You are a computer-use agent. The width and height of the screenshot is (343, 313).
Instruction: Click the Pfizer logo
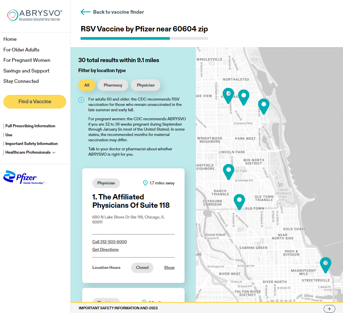[24, 177]
